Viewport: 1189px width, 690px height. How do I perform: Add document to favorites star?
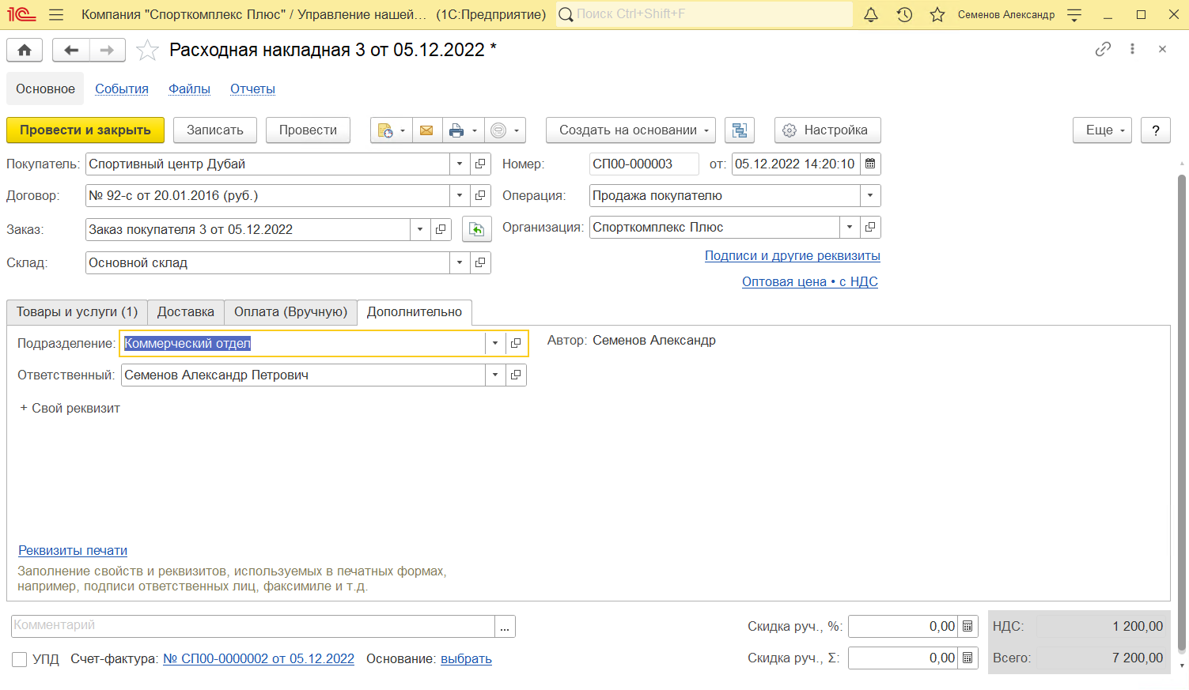click(x=147, y=50)
